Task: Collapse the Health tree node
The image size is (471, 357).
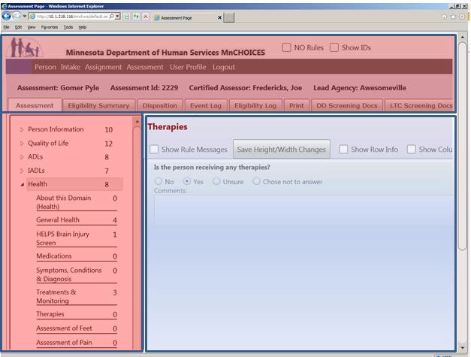Action: [x=23, y=184]
